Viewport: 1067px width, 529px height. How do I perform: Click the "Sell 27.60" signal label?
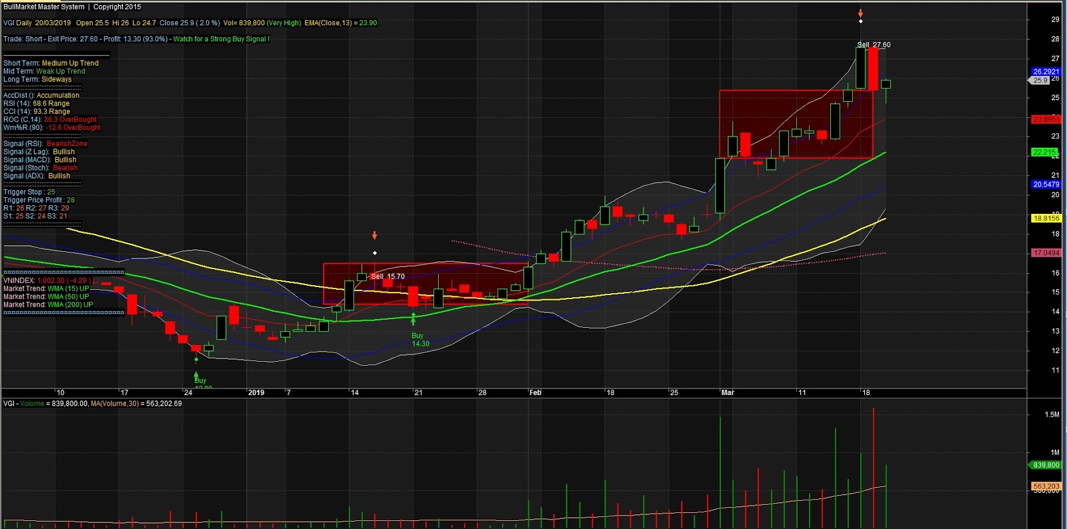point(874,45)
